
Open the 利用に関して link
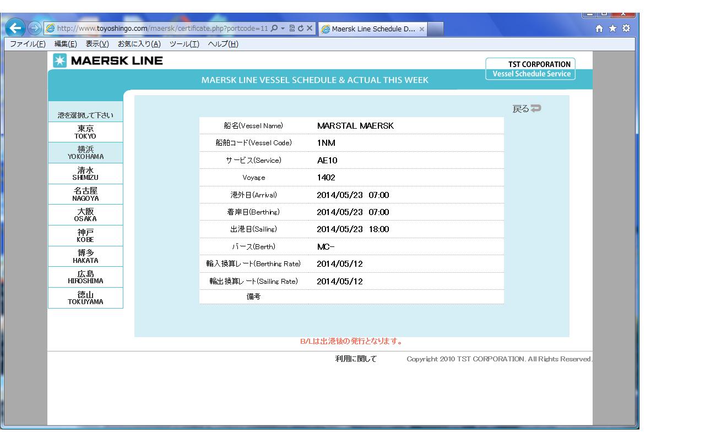(356, 359)
